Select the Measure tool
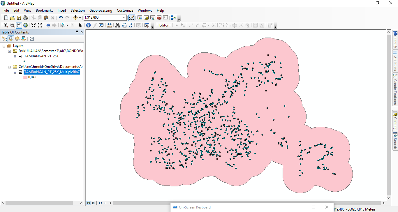398x212 pixels. pos(109,25)
